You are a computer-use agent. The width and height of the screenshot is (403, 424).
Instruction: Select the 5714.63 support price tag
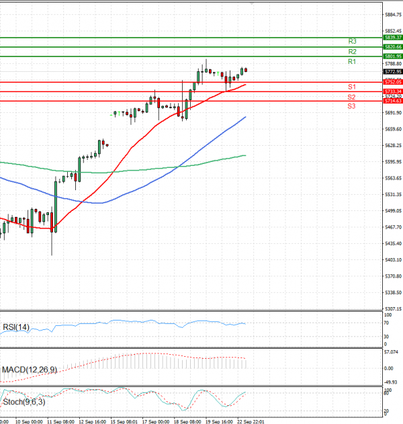tap(394, 101)
